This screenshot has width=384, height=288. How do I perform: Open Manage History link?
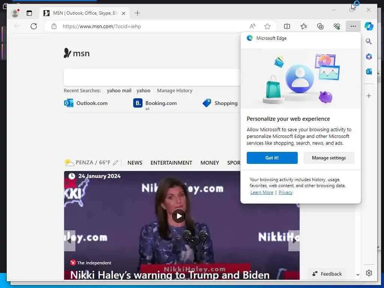(x=175, y=91)
